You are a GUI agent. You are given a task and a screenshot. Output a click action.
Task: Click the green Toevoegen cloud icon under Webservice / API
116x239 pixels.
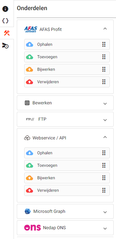[30, 165]
